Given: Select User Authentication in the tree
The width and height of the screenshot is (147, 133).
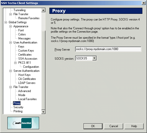Looking at the screenshot, I should pos(25,42).
